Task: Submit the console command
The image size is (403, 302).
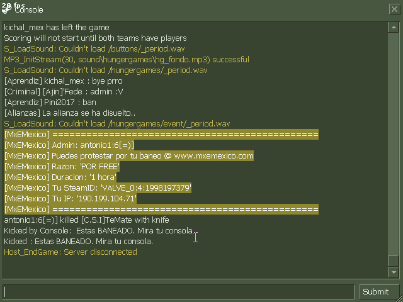Action: point(377,292)
